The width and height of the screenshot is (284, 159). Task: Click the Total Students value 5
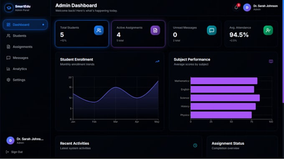(x=62, y=35)
